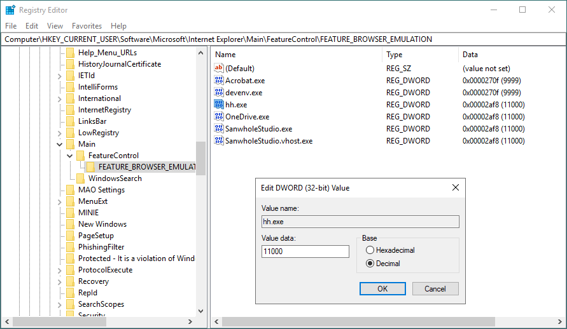Open the Edit menu
The height and width of the screenshot is (329, 567).
click(32, 26)
